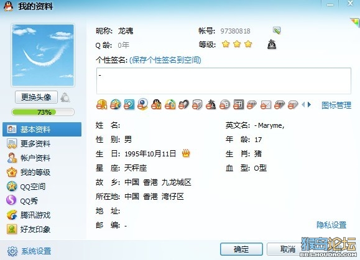Click the 73% profile completion bar
The width and height of the screenshot is (360, 260).
43,112
